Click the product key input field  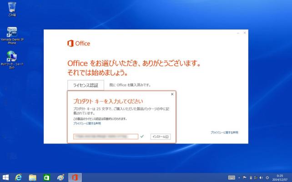pos(106,137)
